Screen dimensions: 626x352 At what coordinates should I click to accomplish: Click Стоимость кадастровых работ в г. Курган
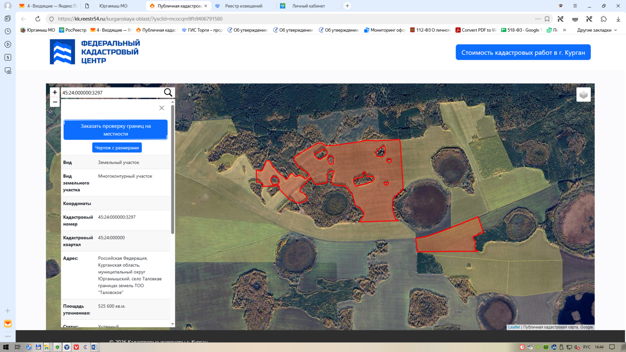[x=523, y=52]
